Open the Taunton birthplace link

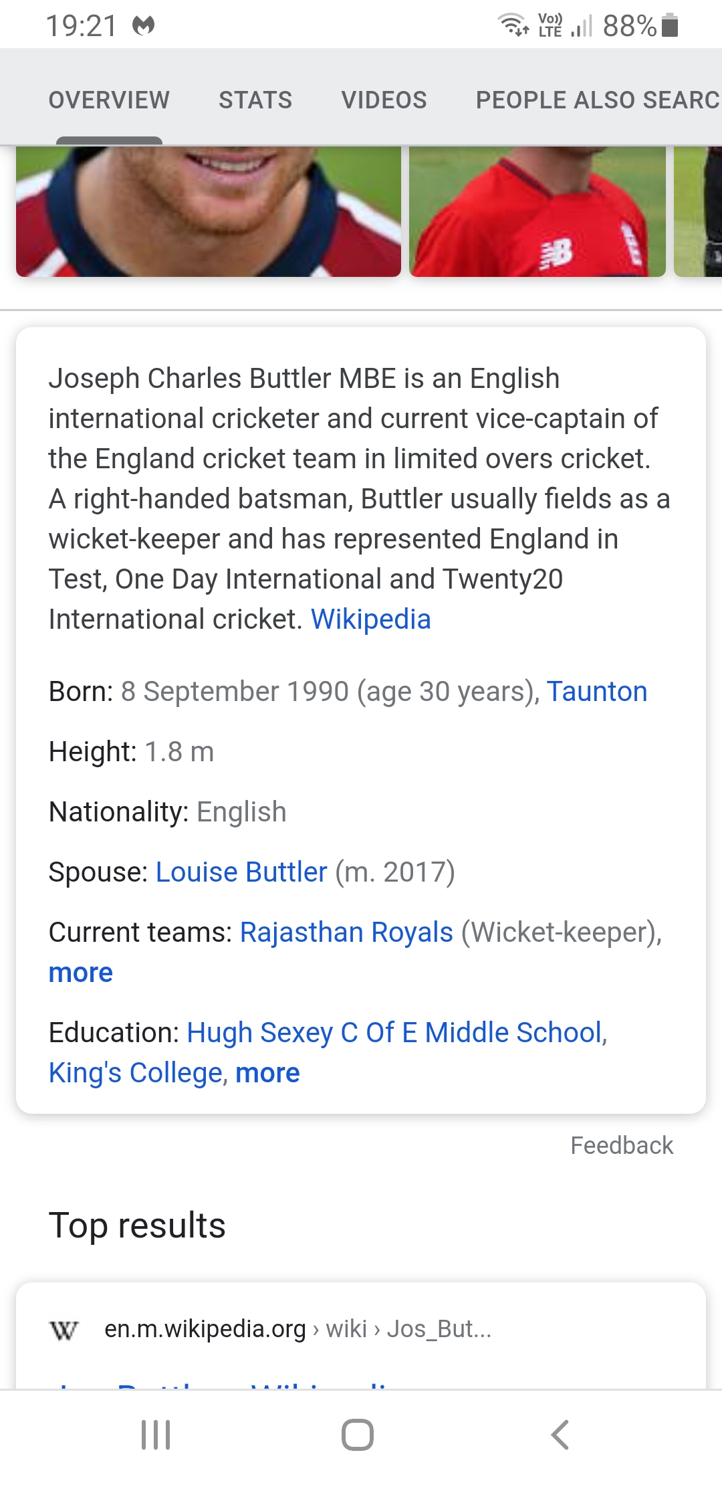pos(597,692)
